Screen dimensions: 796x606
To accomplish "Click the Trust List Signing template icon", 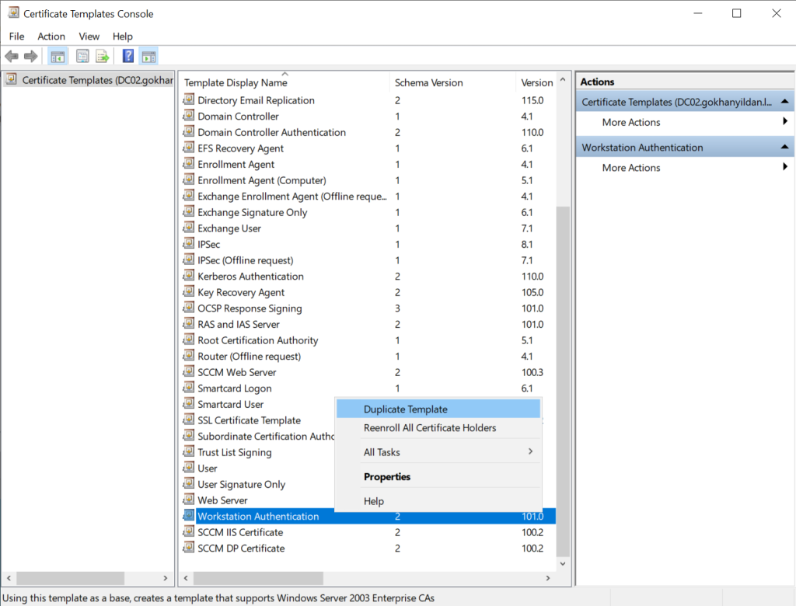I will (x=189, y=451).
